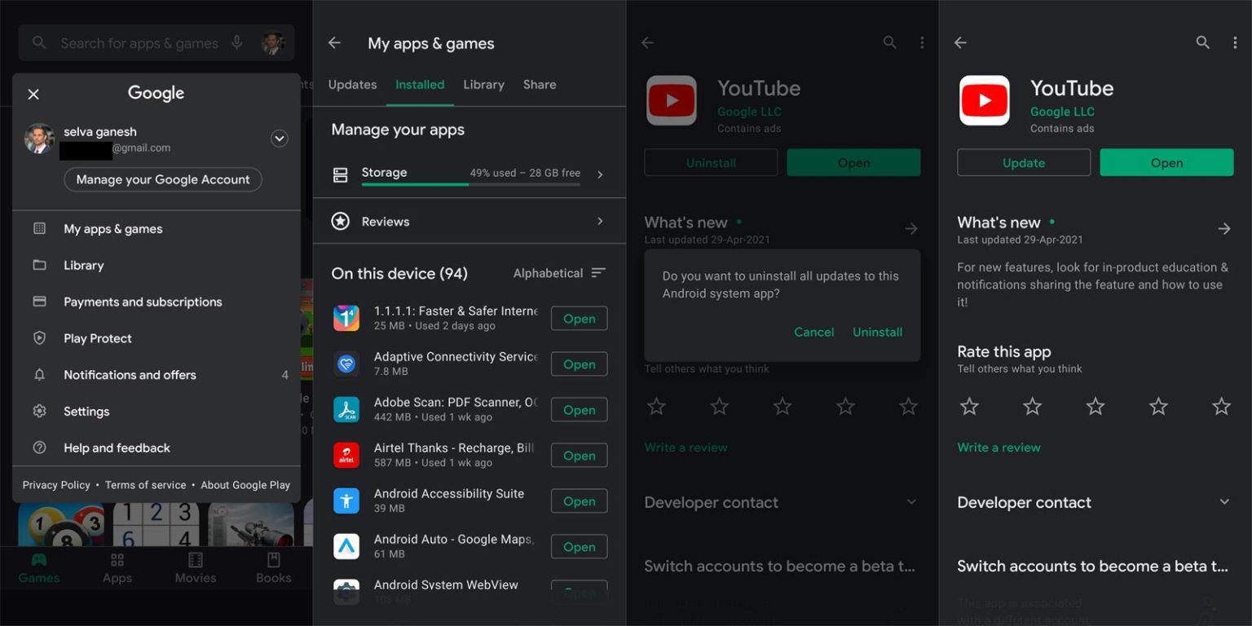
Task: Click the Adobe Scan app icon
Action: pos(346,409)
